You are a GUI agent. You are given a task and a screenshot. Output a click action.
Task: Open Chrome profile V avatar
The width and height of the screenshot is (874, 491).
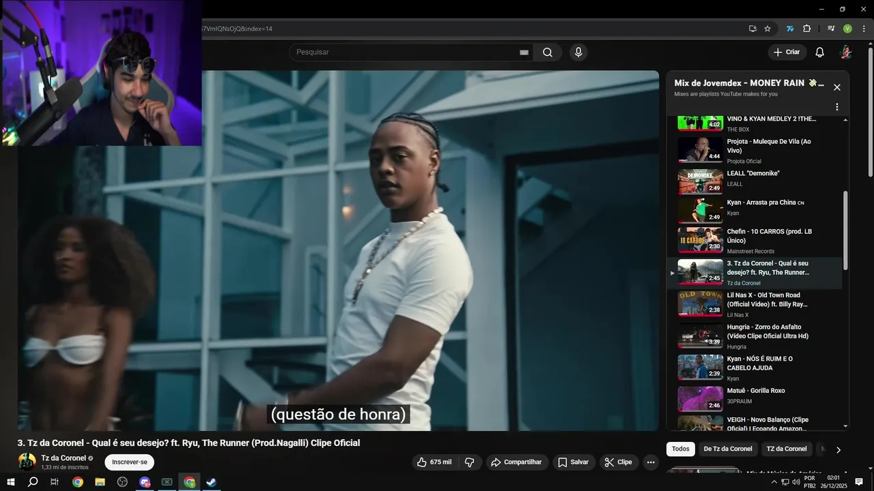coord(847,29)
